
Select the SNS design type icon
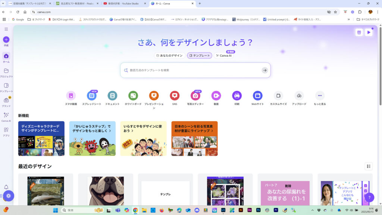pos(175,96)
